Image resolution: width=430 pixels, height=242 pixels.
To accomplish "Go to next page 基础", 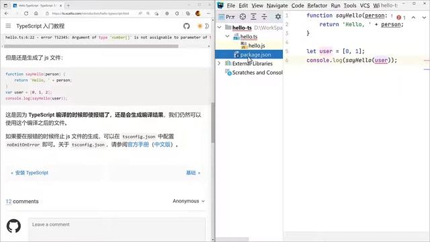I will [x=193, y=173].
